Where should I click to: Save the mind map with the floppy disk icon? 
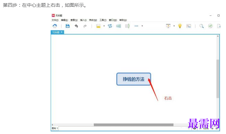[x=68, y=26]
